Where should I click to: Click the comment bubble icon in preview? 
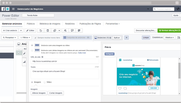125,88
